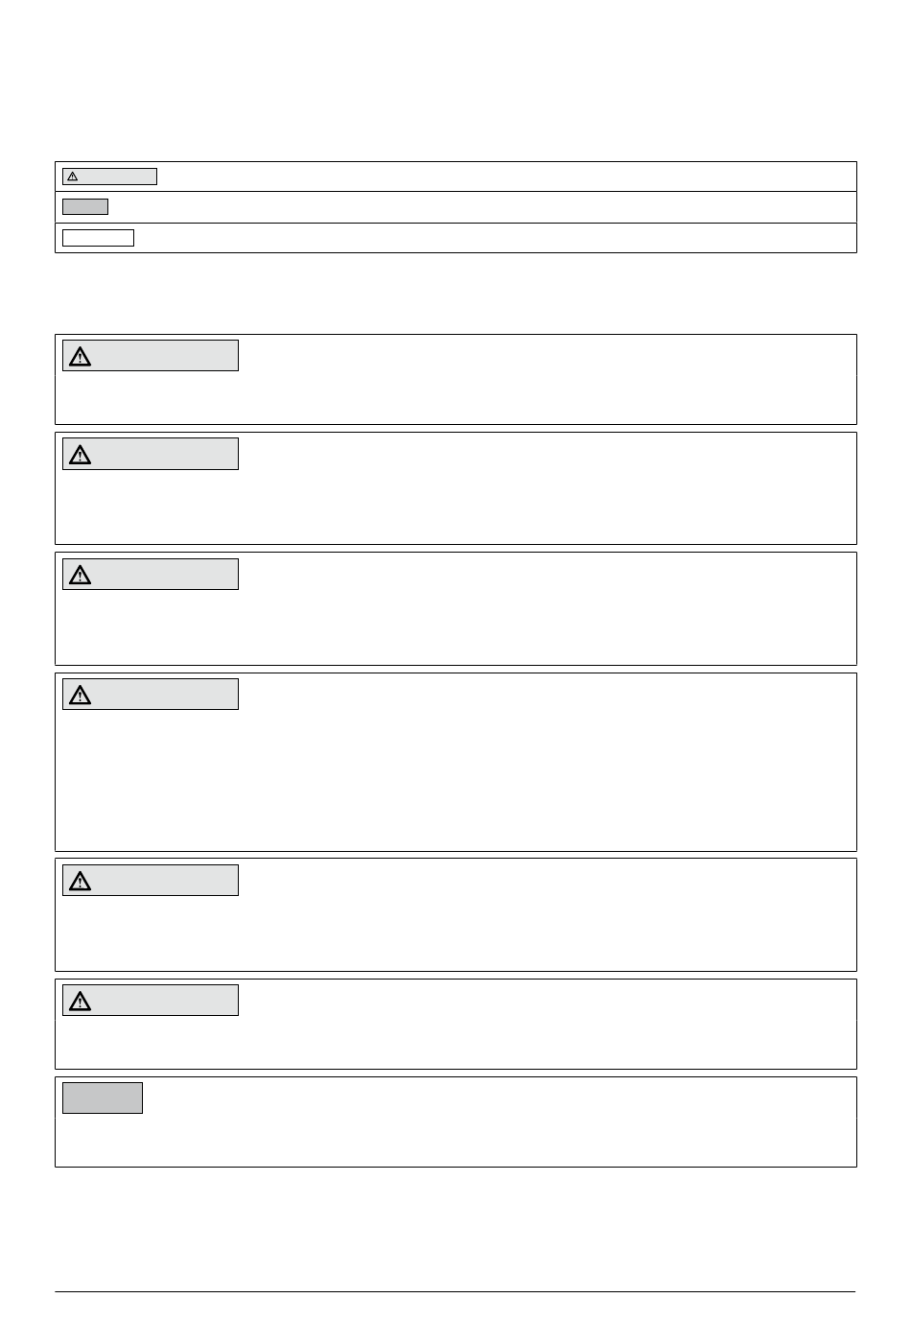Click the small warning triangle in the legend table
The height and width of the screenshot is (1322, 911).
click(x=72, y=177)
